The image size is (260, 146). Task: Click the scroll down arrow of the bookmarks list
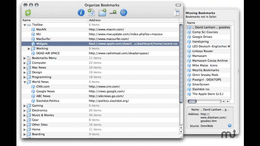(x=181, y=132)
